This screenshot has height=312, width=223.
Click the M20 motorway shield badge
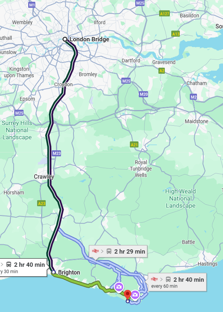coord(143,94)
